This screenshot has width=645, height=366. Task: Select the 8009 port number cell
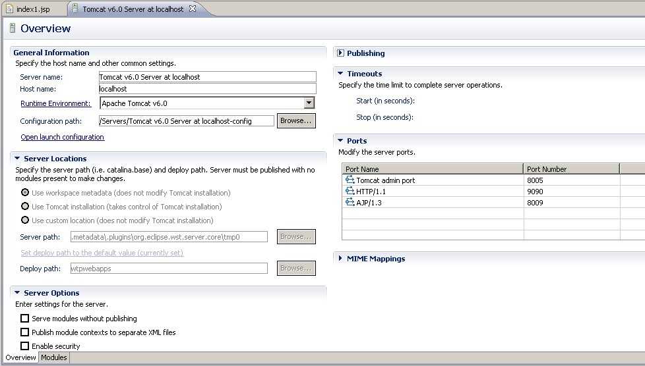tap(571, 202)
